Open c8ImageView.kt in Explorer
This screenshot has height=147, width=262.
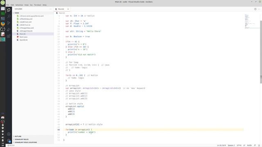point(33,31)
